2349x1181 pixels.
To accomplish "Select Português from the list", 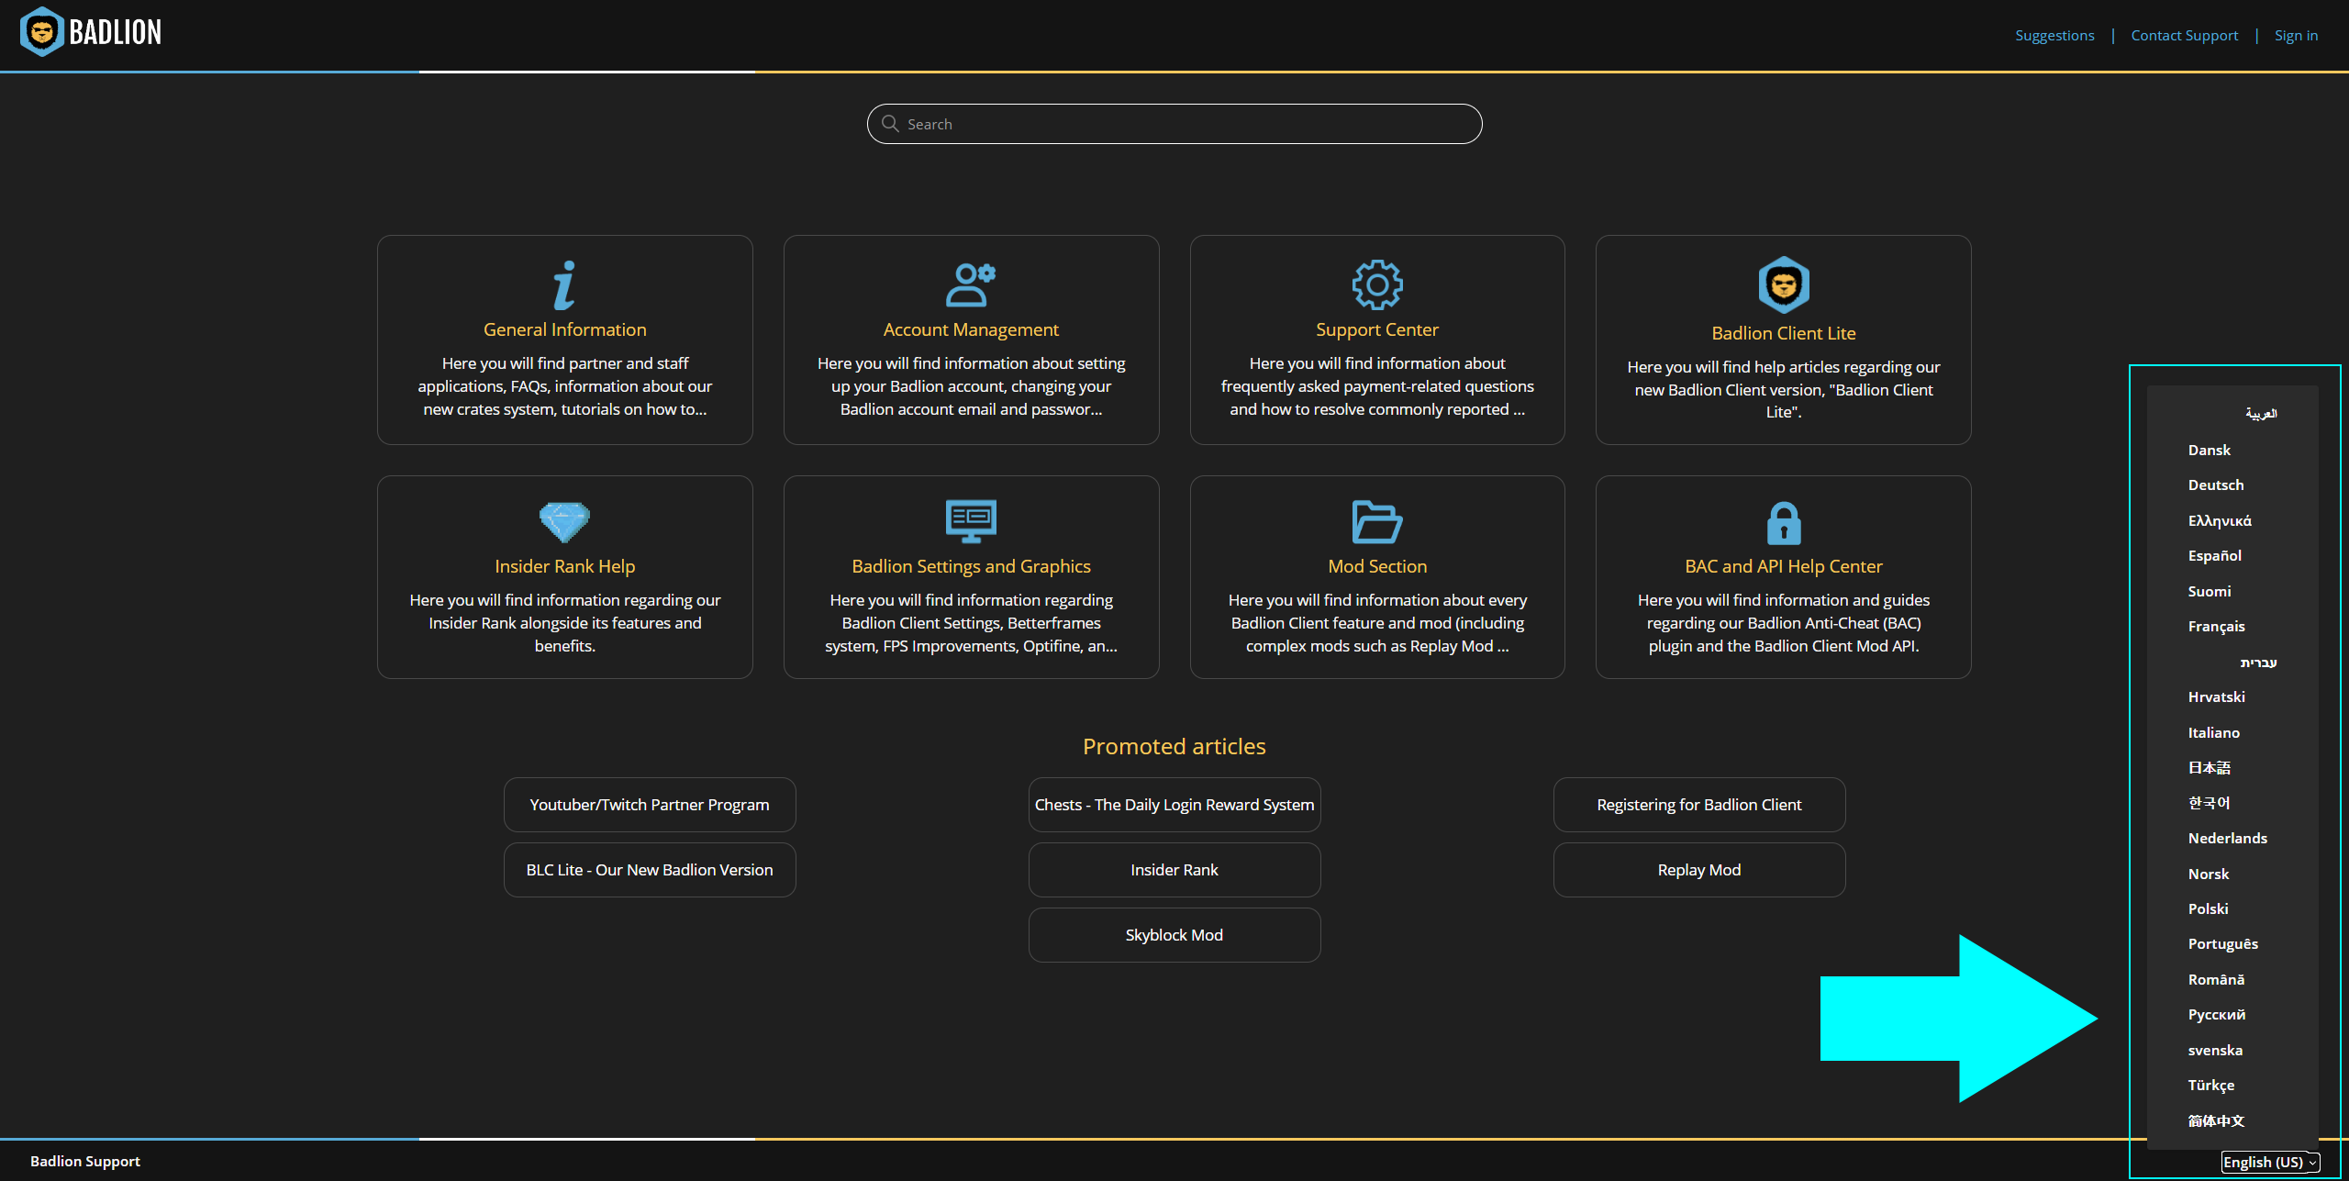I will pyautogui.click(x=2222, y=943).
